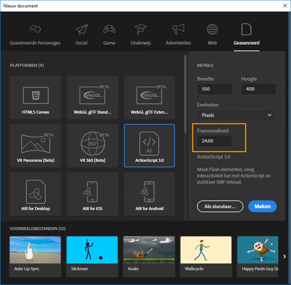The height and width of the screenshot is (285, 291).
Task: Close the Nieuw document dialog
Action: (285, 6)
